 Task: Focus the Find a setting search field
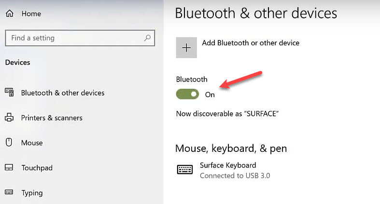(x=80, y=38)
